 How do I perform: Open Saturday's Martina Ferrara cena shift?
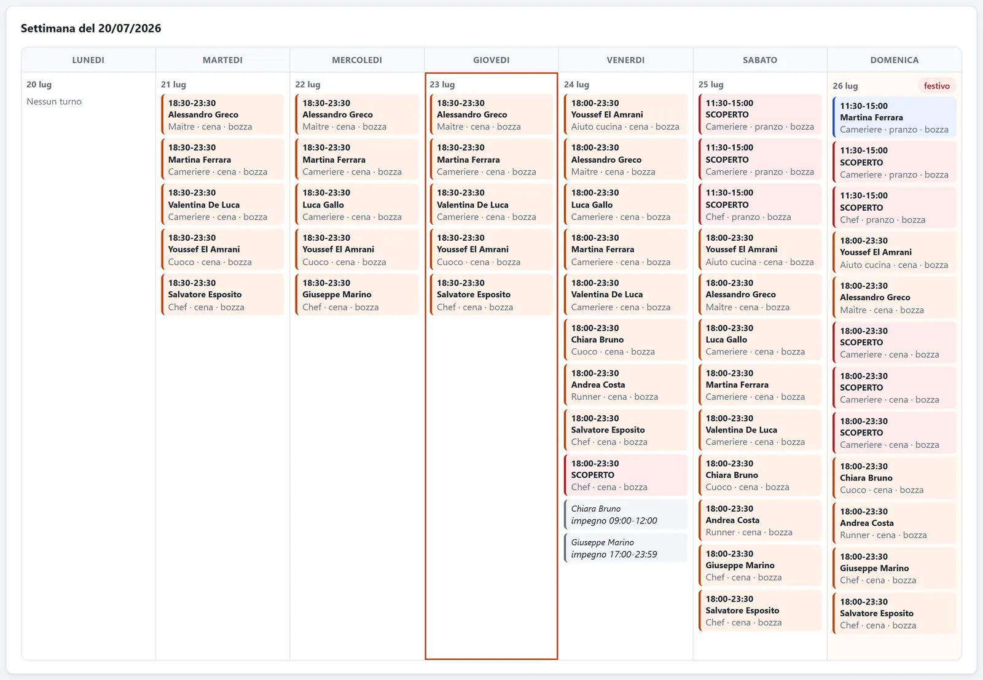click(x=760, y=385)
